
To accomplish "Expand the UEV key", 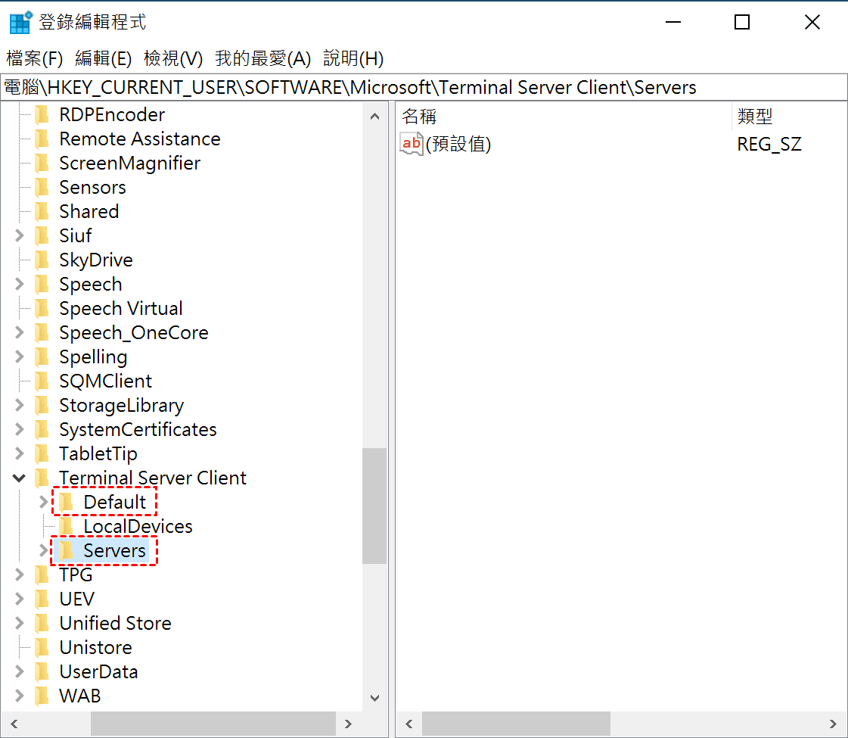I will click(x=19, y=599).
